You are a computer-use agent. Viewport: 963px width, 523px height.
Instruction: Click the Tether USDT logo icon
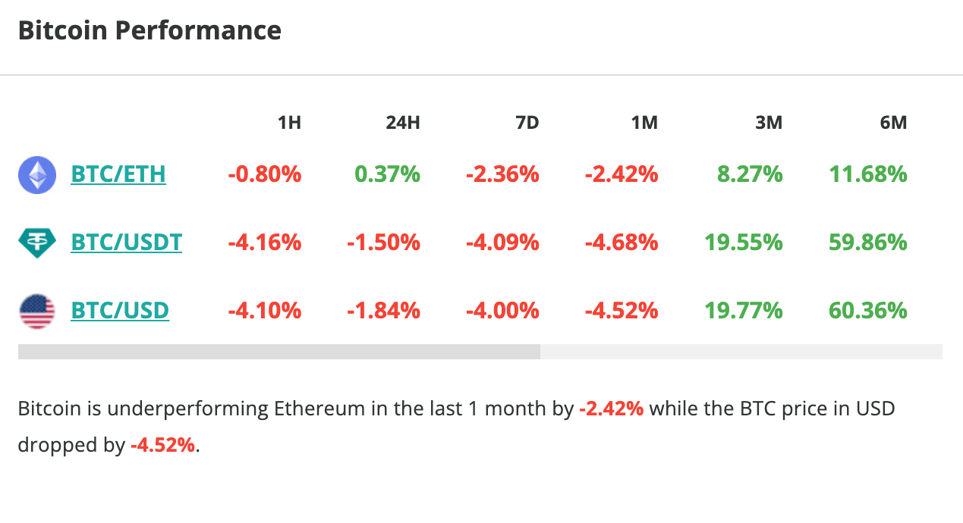37,243
